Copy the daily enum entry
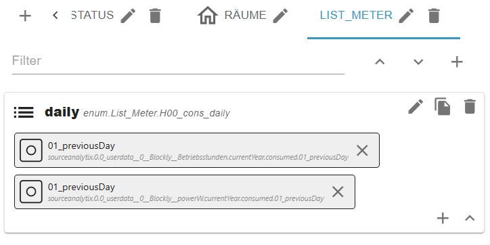This screenshot has height=245, width=490. coord(443,106)
